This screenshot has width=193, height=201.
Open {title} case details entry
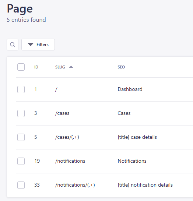click(137, 137)
